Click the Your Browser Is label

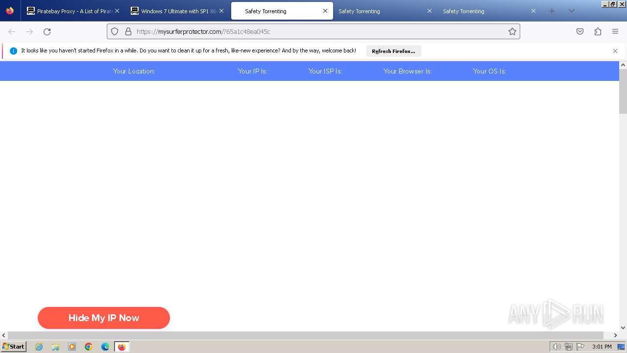coord(408,71)
